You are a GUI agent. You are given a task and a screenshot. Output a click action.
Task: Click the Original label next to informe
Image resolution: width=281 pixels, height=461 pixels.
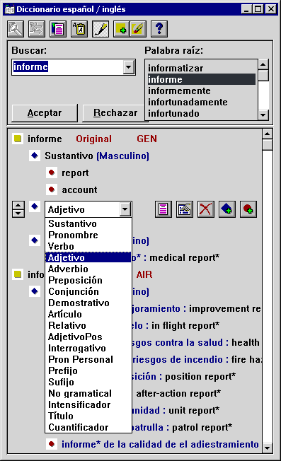[x=94, y=139]
